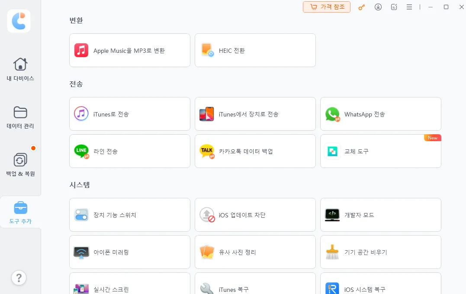Click the Apple Music red note icon

(81, 50)
